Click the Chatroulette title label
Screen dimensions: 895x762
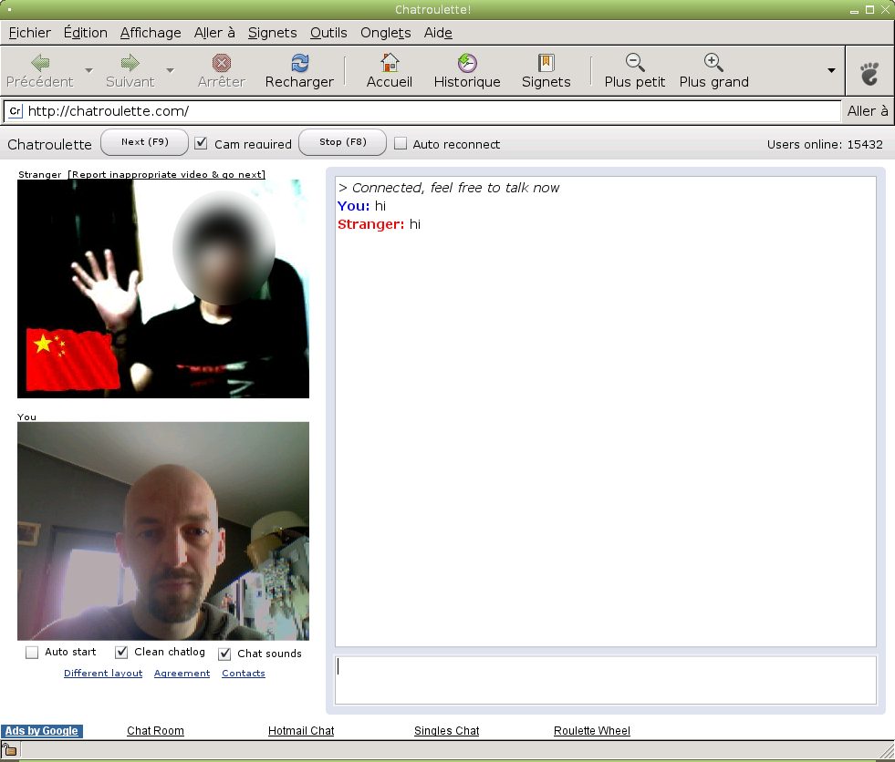click(49, 144)
